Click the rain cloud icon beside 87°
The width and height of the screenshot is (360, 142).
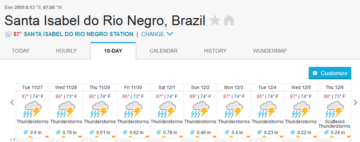(x=8, y=35)
